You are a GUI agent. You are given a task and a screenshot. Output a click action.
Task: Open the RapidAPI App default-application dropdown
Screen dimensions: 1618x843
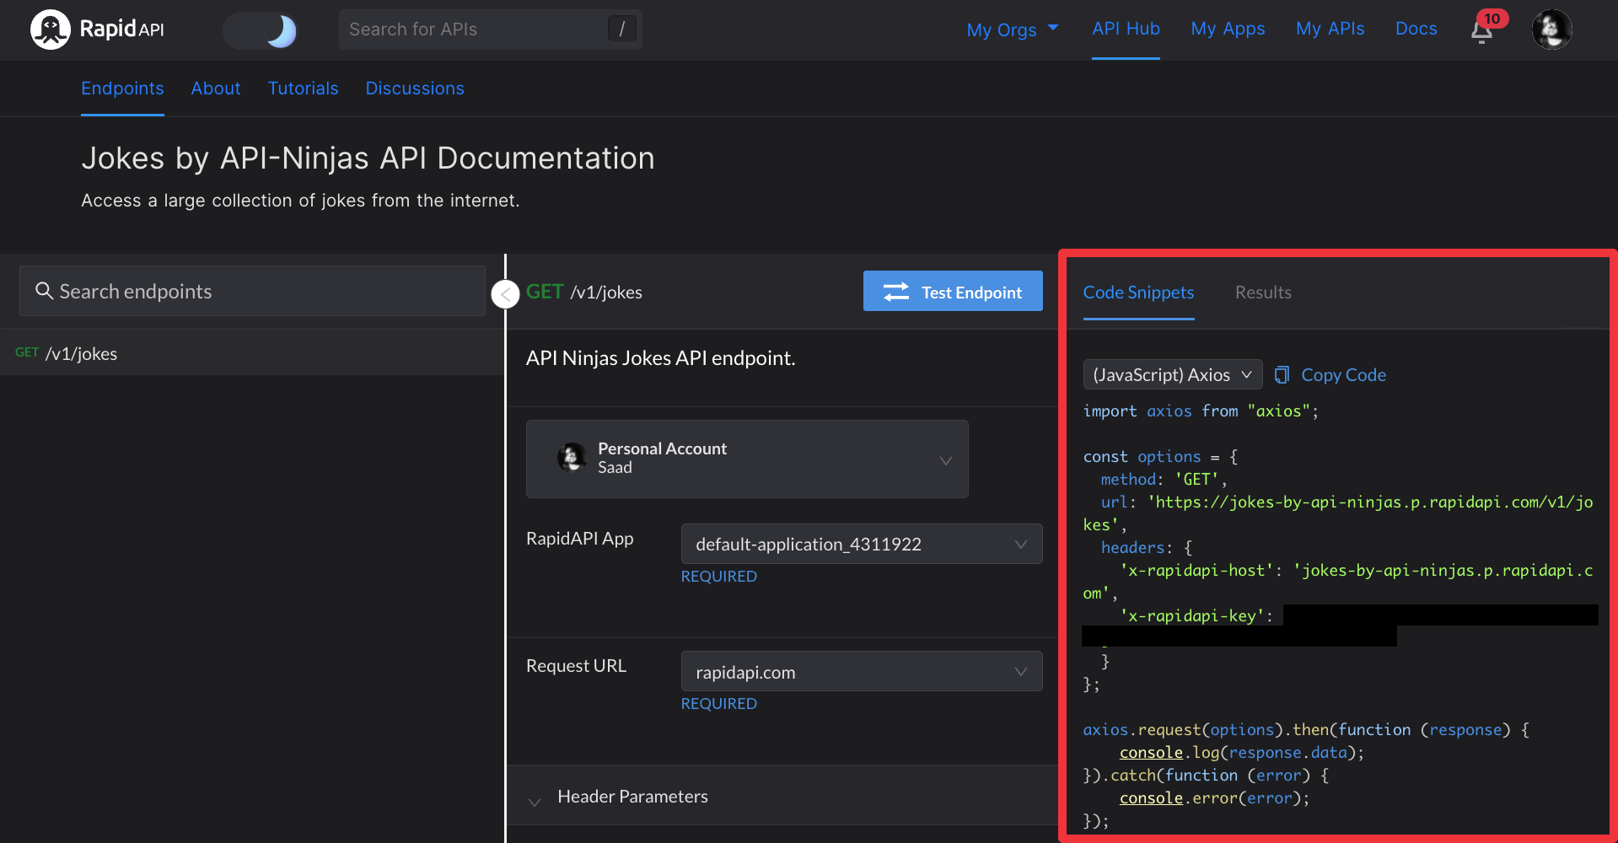[x=862, y=544]
